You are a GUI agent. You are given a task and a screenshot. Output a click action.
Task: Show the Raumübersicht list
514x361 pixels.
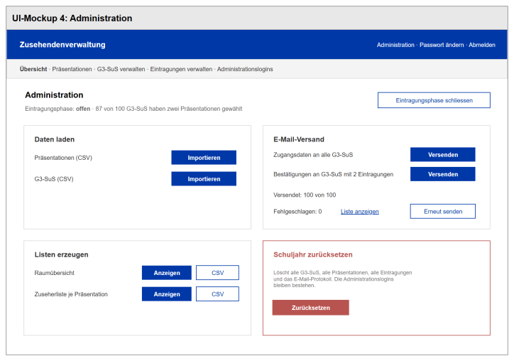pos(167,273)
